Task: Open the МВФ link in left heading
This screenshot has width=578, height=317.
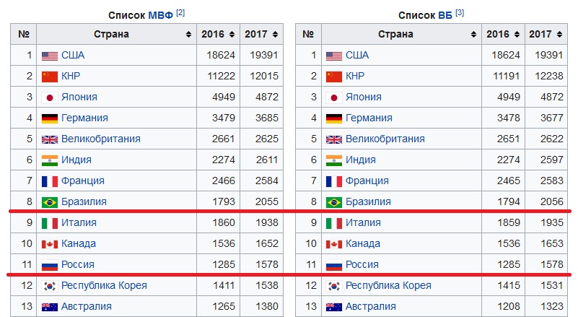Action: [x=160, y=15]
